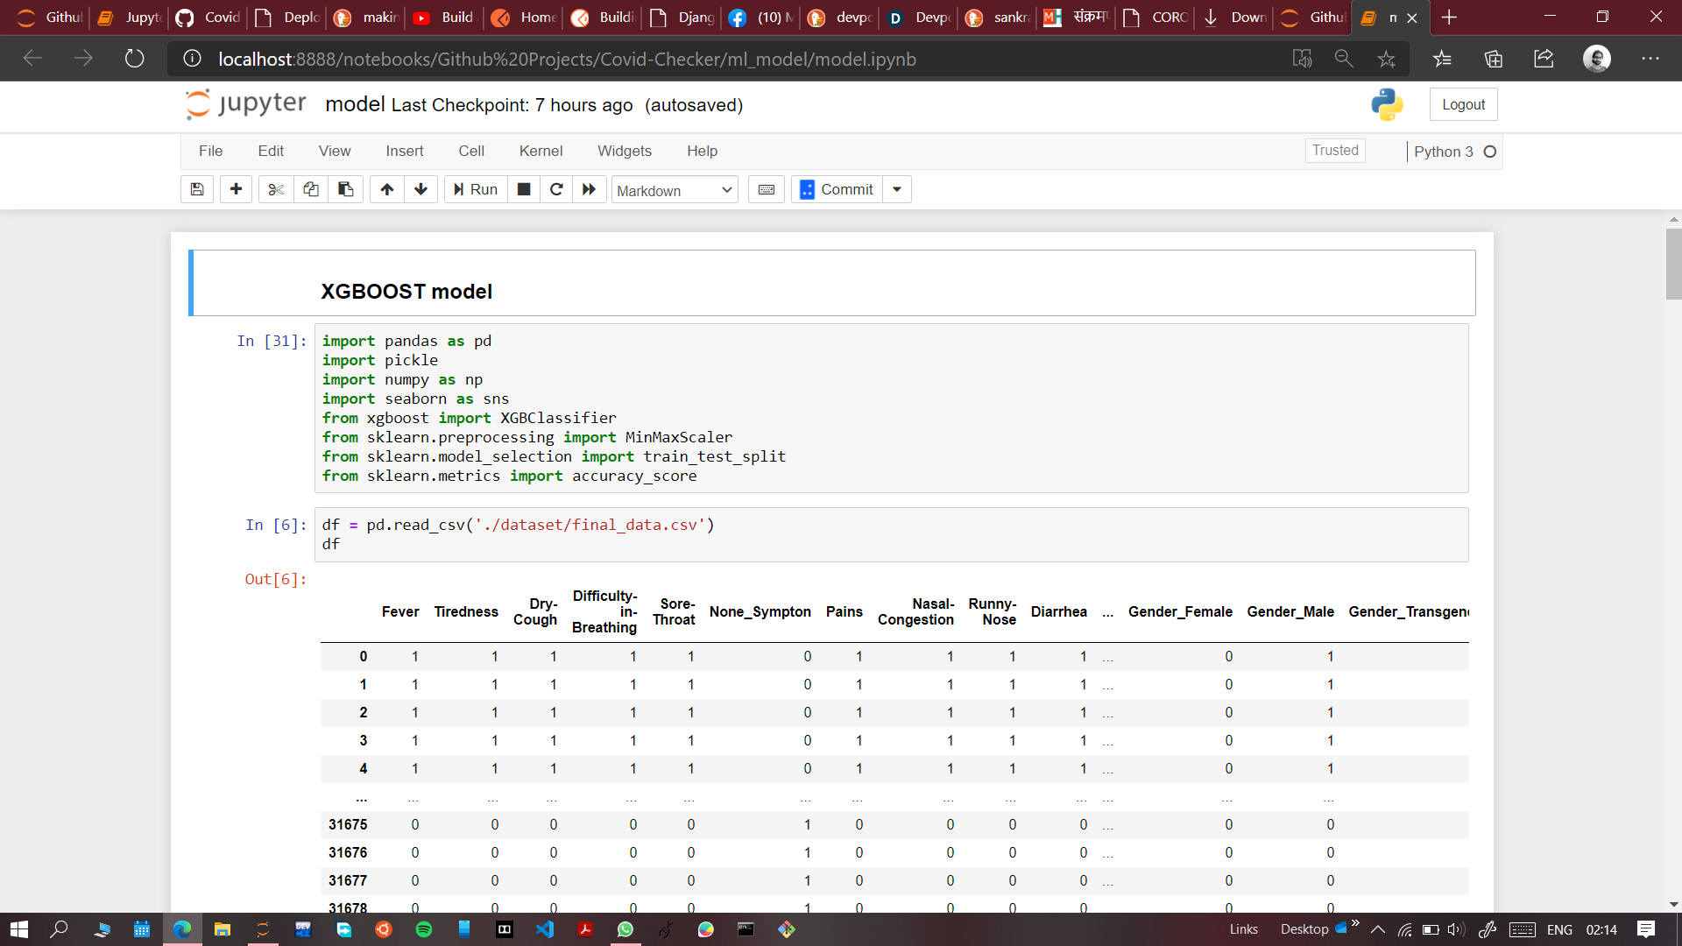1682x946 pixels.
Task: Interrupt the kernel with the stop icon
Action: (x=524, y=189)
